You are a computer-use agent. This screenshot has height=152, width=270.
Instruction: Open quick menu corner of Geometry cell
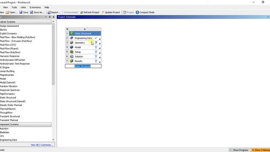point(100,43)
